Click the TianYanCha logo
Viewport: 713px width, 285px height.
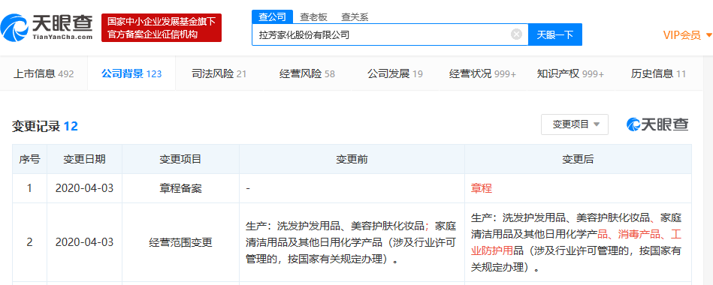pos(47,27)
